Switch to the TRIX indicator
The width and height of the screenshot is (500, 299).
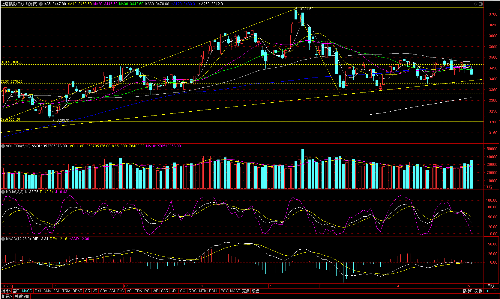pos(66,291)
